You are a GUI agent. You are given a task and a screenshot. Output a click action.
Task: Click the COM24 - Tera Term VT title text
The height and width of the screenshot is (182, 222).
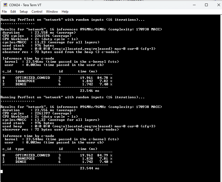[25, 5]
